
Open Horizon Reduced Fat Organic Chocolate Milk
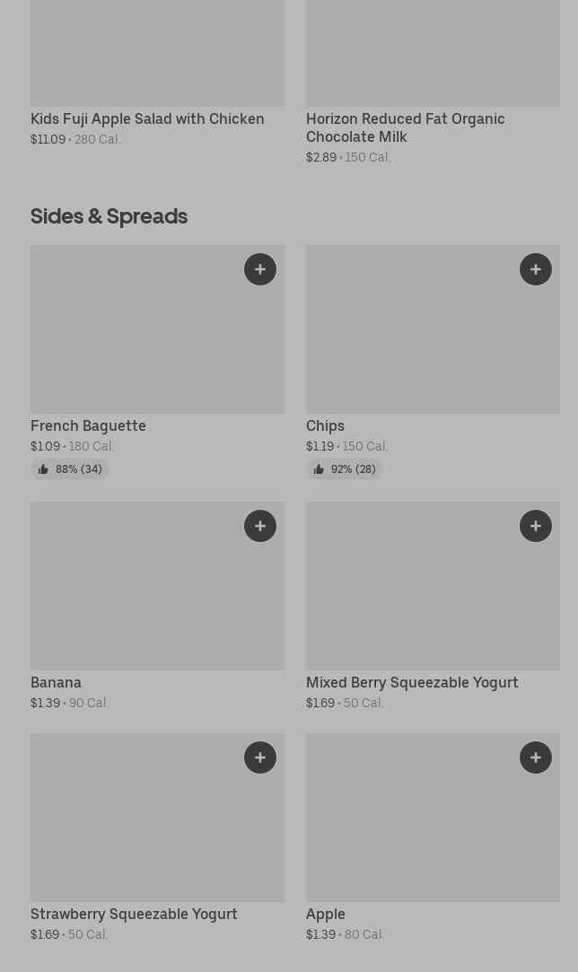coord(405,127)
